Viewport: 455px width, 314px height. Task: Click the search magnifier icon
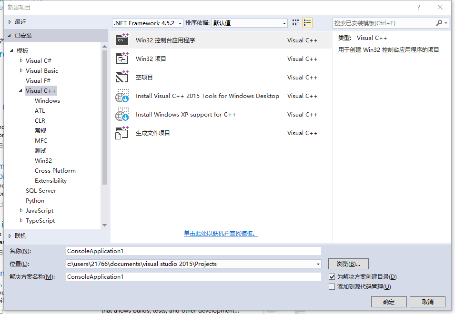[x=439, y=23]
